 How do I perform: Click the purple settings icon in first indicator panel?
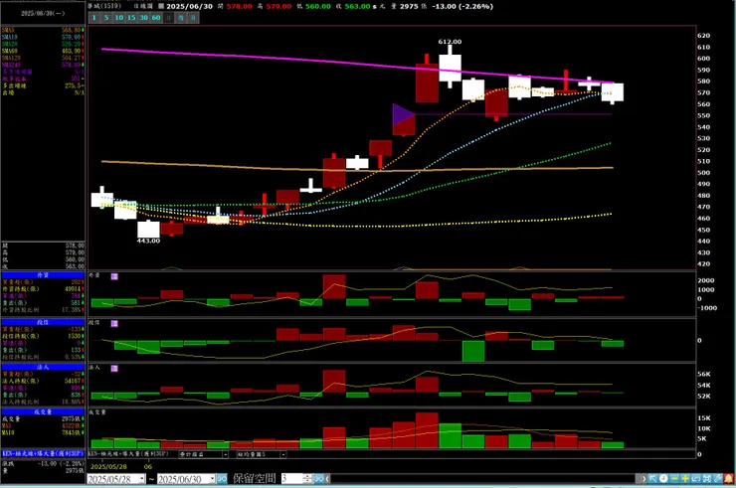click(x=114, y=276)
